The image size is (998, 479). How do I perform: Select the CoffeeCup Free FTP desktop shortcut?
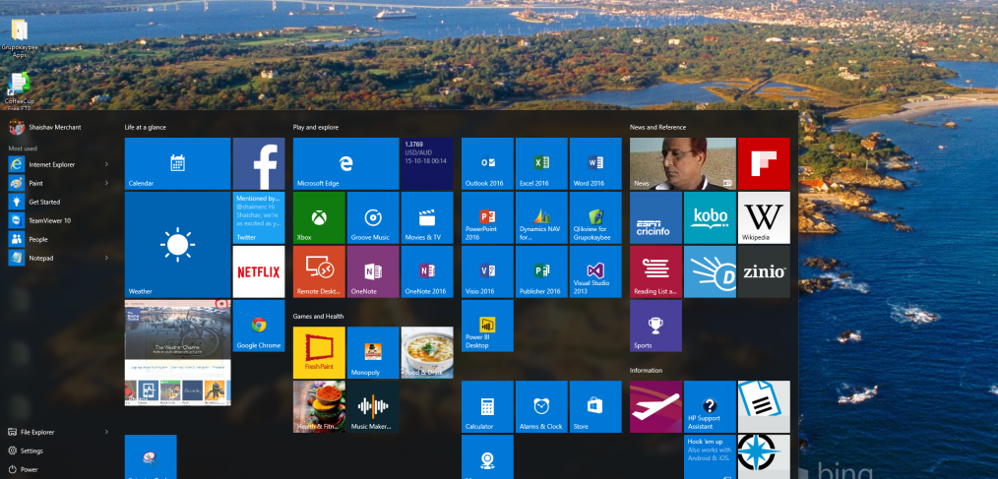[19, 91]
